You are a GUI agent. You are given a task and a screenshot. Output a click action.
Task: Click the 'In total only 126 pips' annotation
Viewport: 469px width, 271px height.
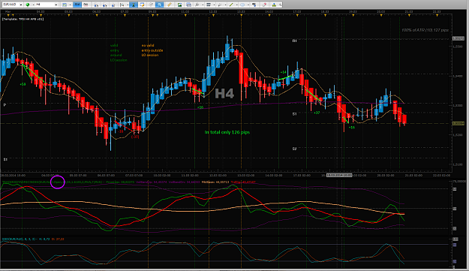coord(227,132)
